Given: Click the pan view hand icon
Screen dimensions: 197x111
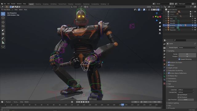Looking at the screenshot, I should point(160,26).
